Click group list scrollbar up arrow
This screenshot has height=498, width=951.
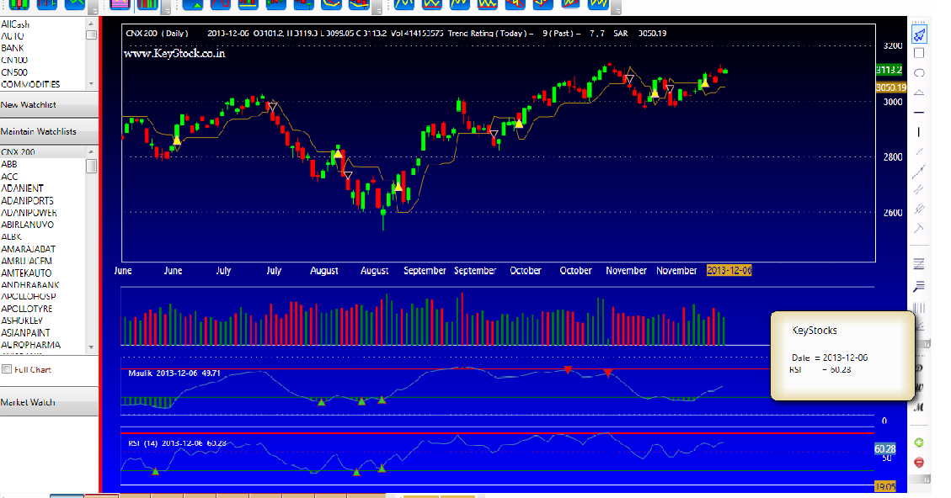91,24
